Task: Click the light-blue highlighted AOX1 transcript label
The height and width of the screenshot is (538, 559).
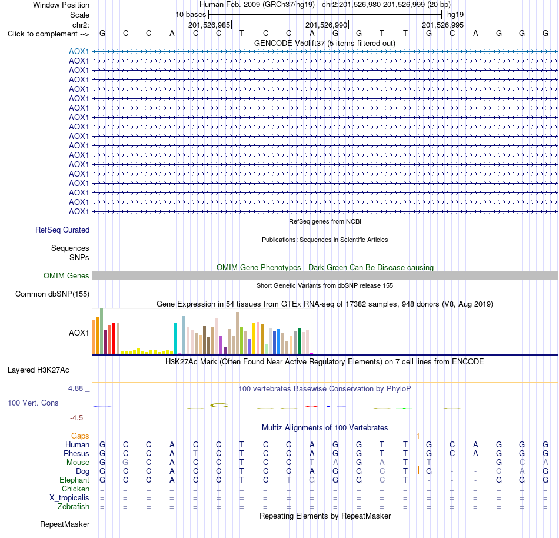Action: pos(79,51)
